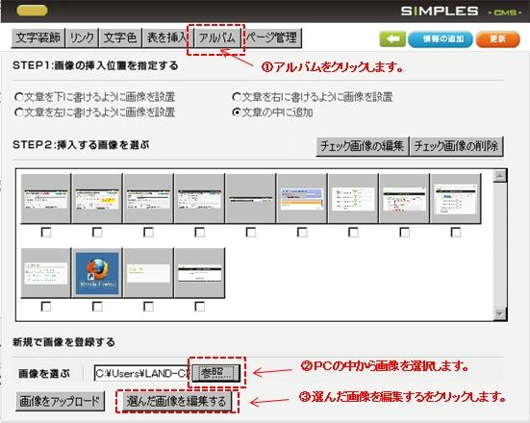The height and width of the screenshot is (423, 530).
Task: Click the image file path input field
Action: pos(142,373)
